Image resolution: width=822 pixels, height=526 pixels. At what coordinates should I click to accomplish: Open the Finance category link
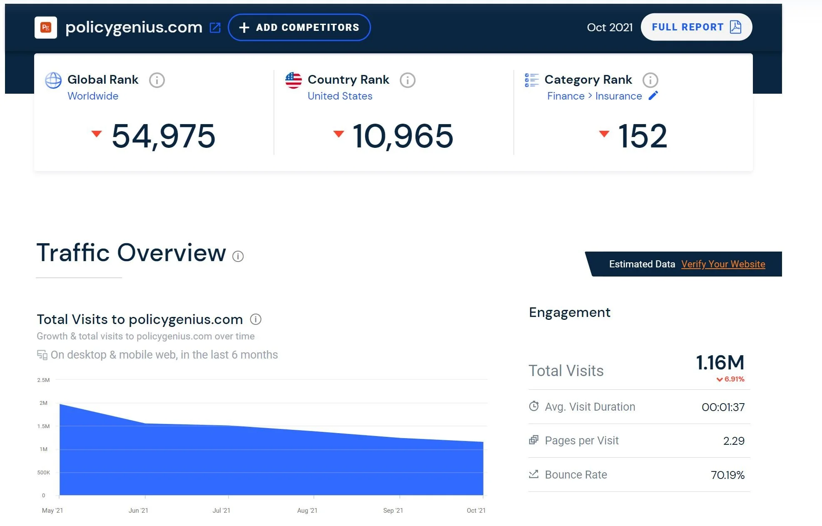pos(565,96)
